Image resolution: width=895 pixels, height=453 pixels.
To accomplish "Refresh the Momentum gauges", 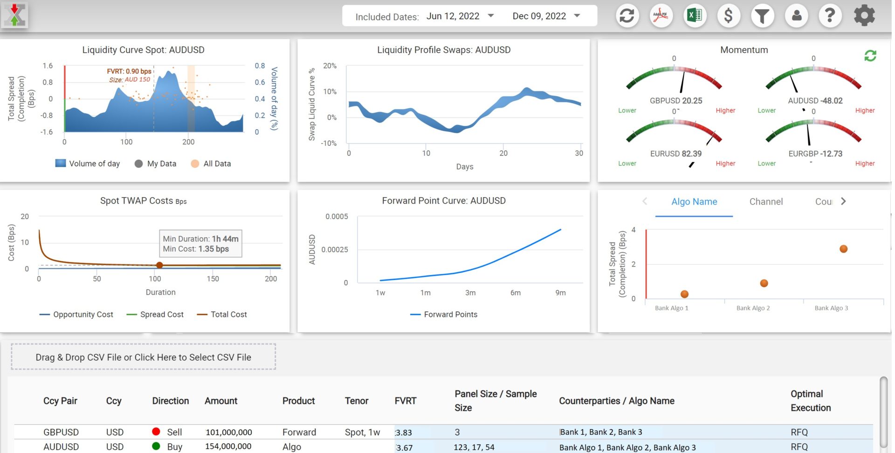I will 871,55.
